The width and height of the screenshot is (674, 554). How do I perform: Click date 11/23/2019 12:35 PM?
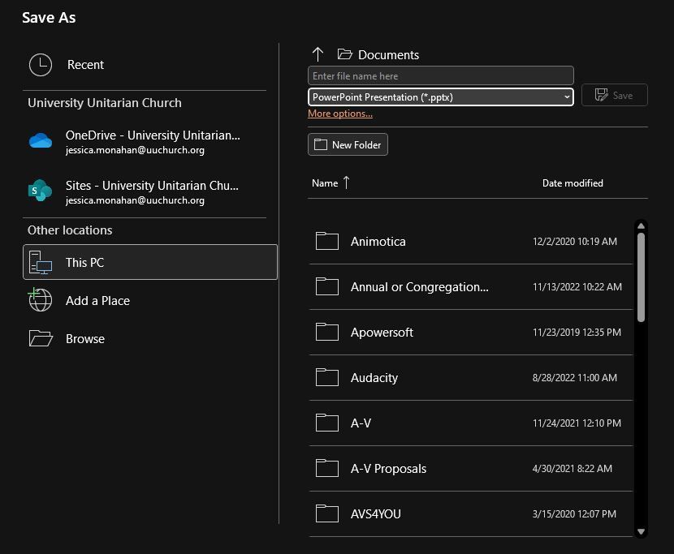[x=577, y=333]
